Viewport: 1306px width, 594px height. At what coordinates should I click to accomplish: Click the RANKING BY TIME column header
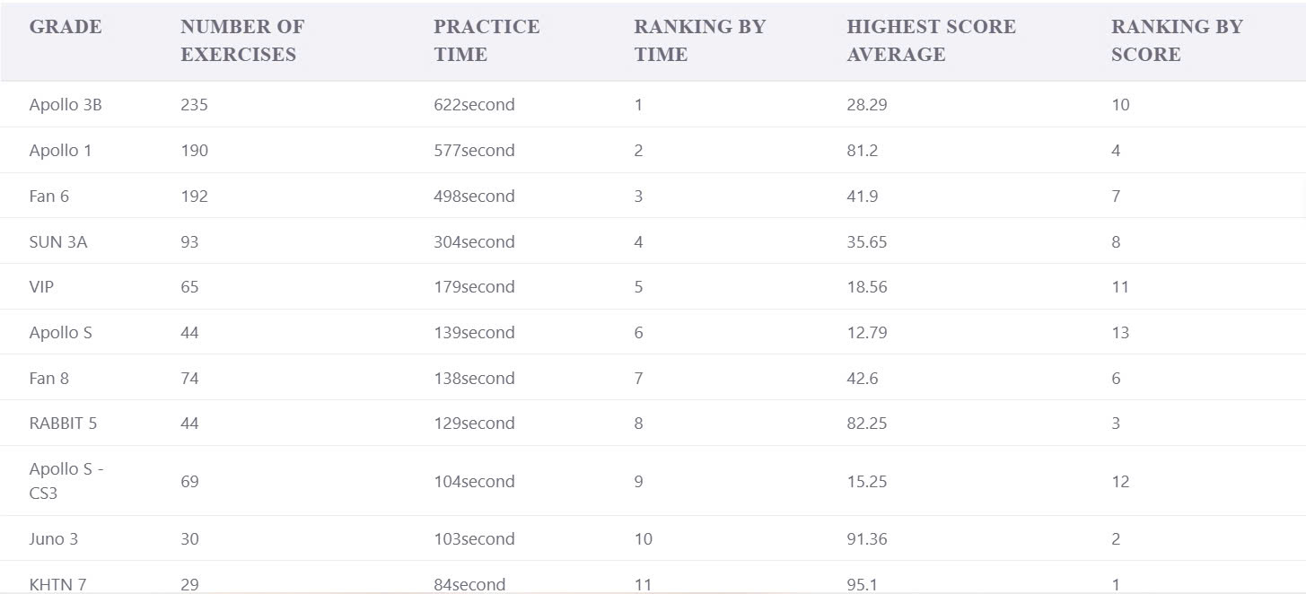pos(700,40)
